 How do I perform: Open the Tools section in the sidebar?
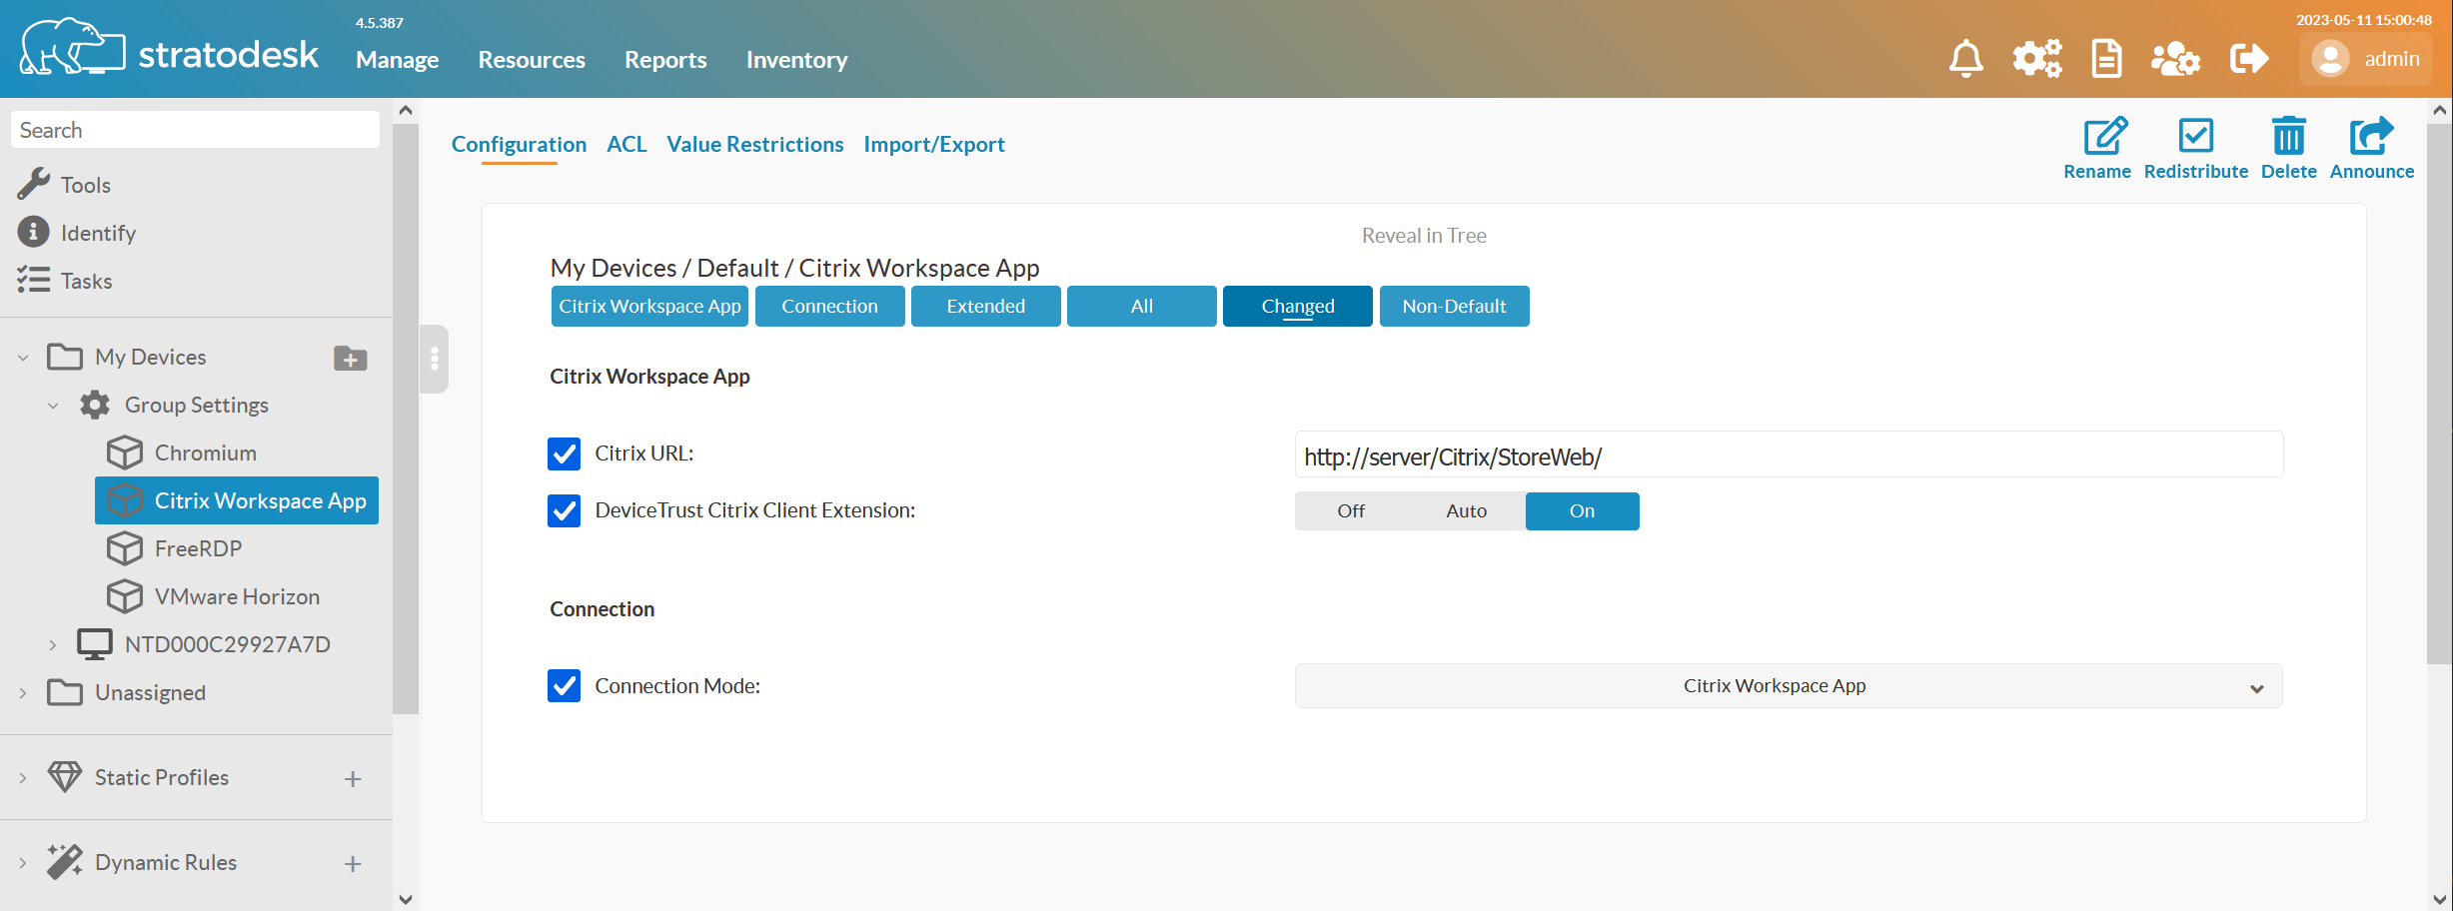coord(85,184)
